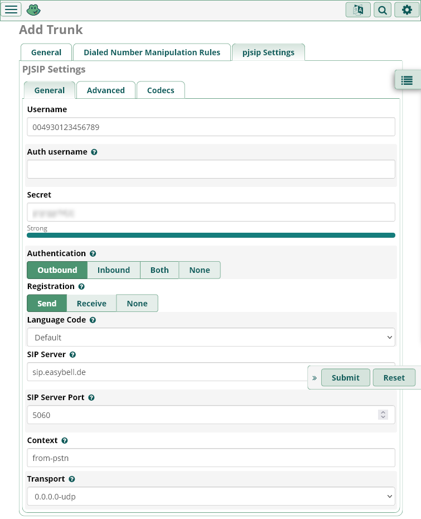
Task: Click help icon beside SIP Server Port
Action: coord(91,398)
